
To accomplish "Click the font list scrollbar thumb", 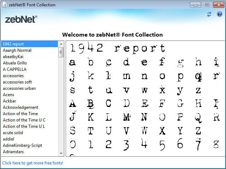I will pyautogui.click(x=61, y=52).
